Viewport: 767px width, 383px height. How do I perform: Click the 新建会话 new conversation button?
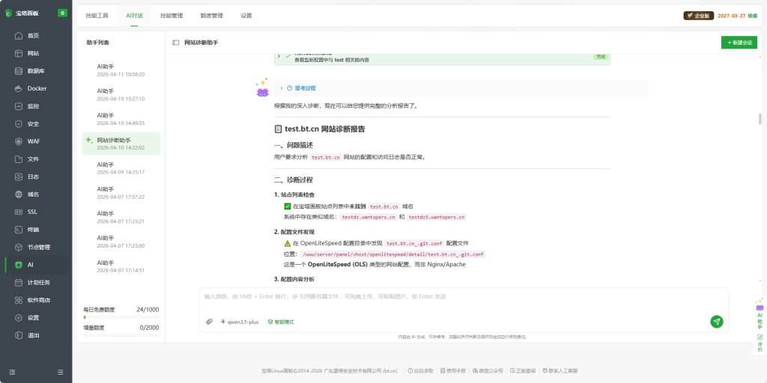point(739,43)
